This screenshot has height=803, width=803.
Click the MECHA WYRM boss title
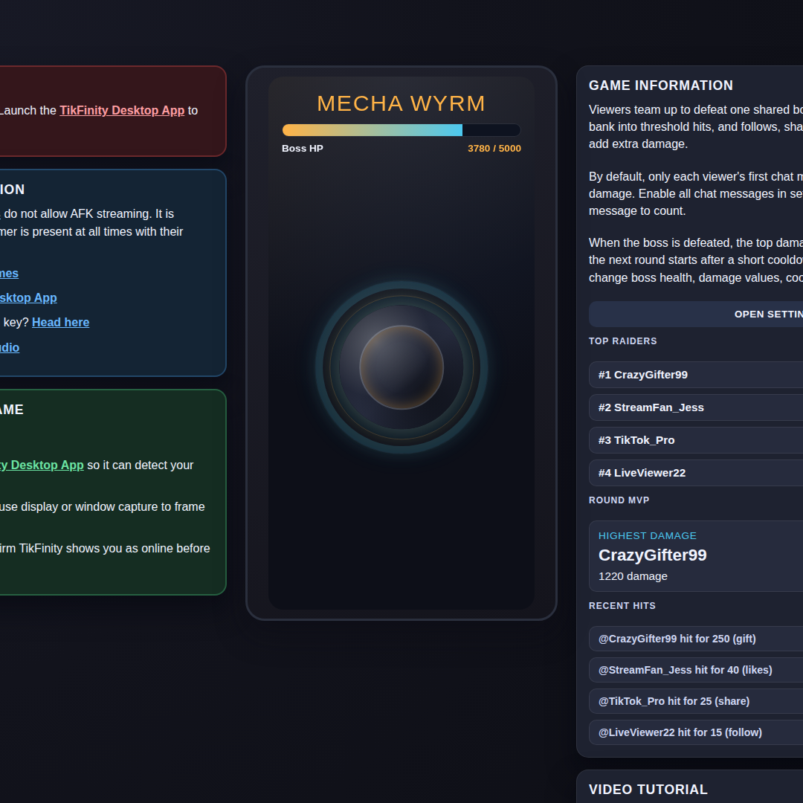coord(401,103)
